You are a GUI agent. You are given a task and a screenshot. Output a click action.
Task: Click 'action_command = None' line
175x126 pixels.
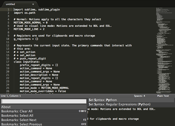tap(36, 68)
